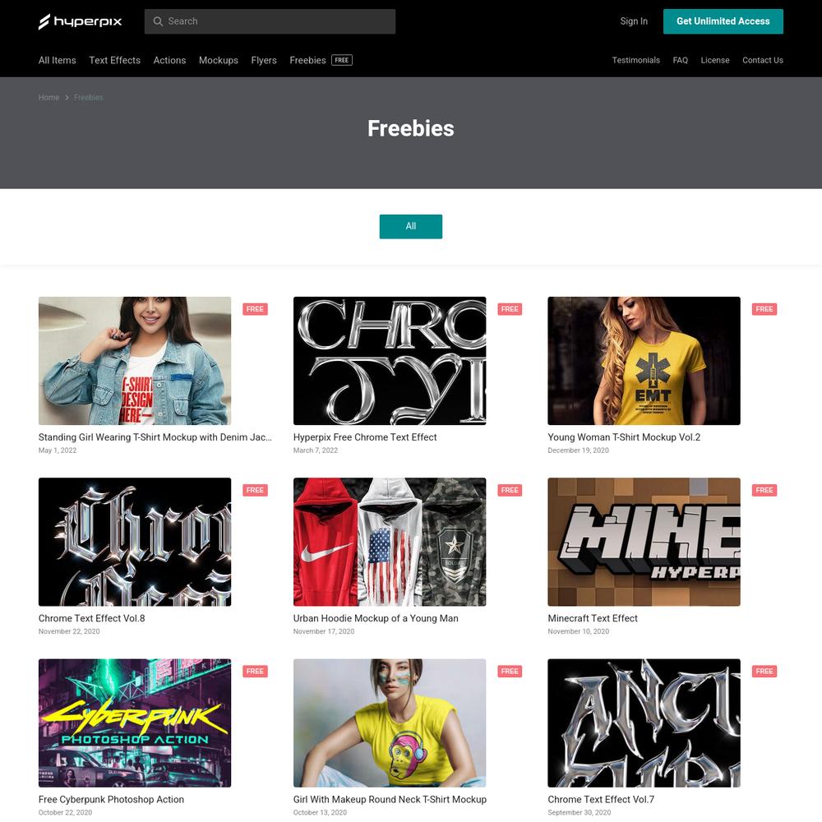
Task: Click the FREE badge beside Freebies menu
Action: (x=342, y=60)
